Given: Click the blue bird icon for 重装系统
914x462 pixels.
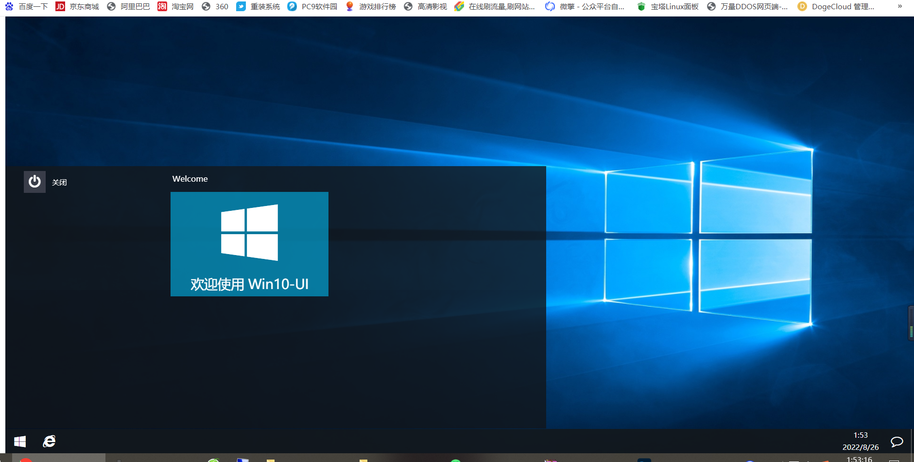Looking at the screenshot, I should pyautogui.click(x=241, y=6).
